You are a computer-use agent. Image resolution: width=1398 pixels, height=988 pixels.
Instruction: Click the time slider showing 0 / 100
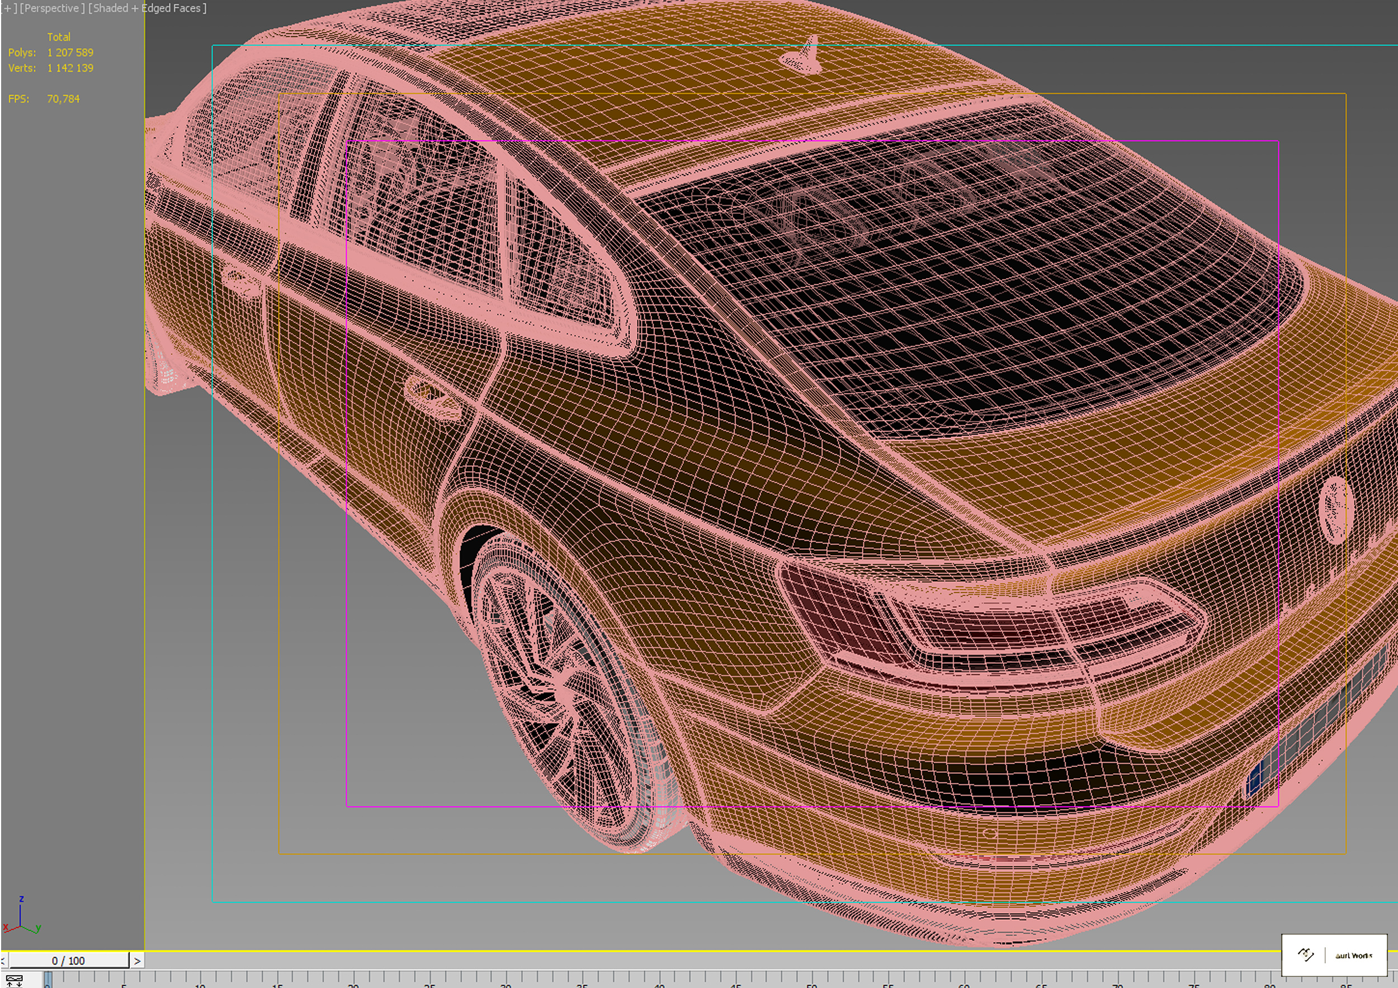pos(68,961)
